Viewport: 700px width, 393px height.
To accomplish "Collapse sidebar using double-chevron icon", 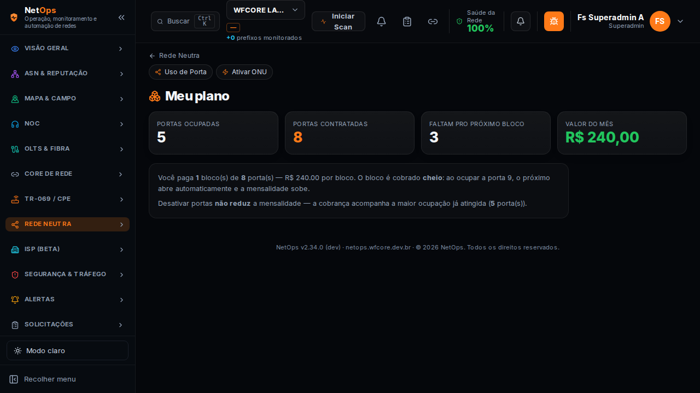I will [121, 17].
